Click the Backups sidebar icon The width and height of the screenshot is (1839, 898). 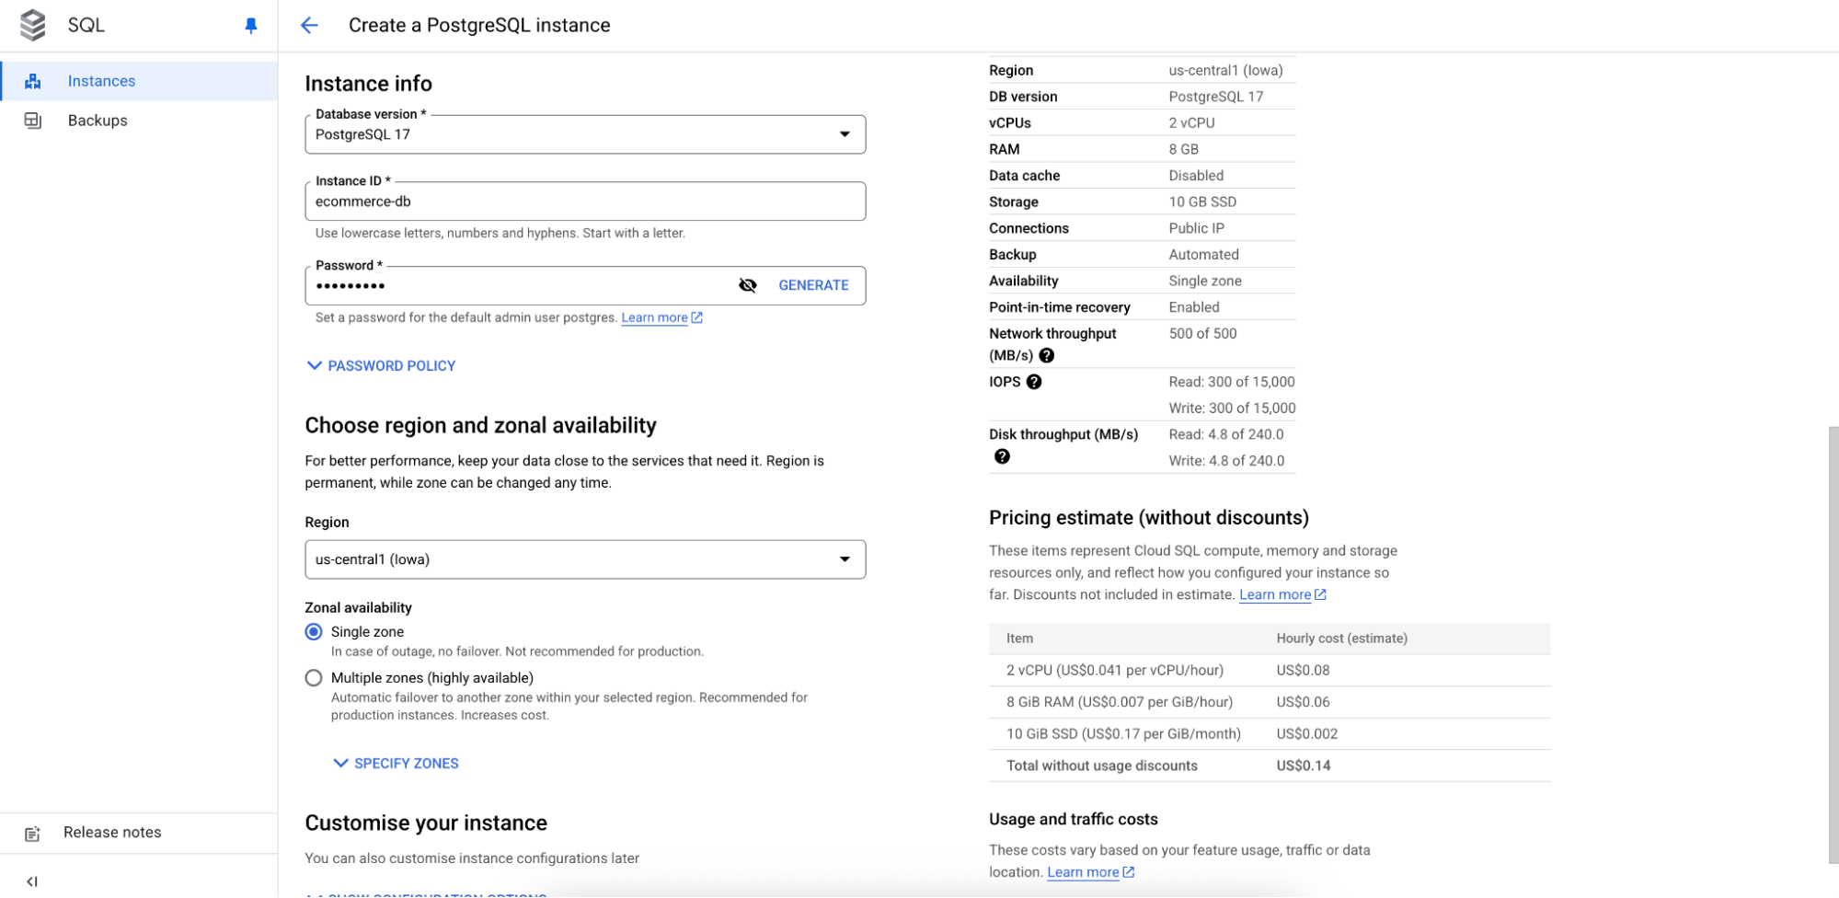tap(33, 121)
